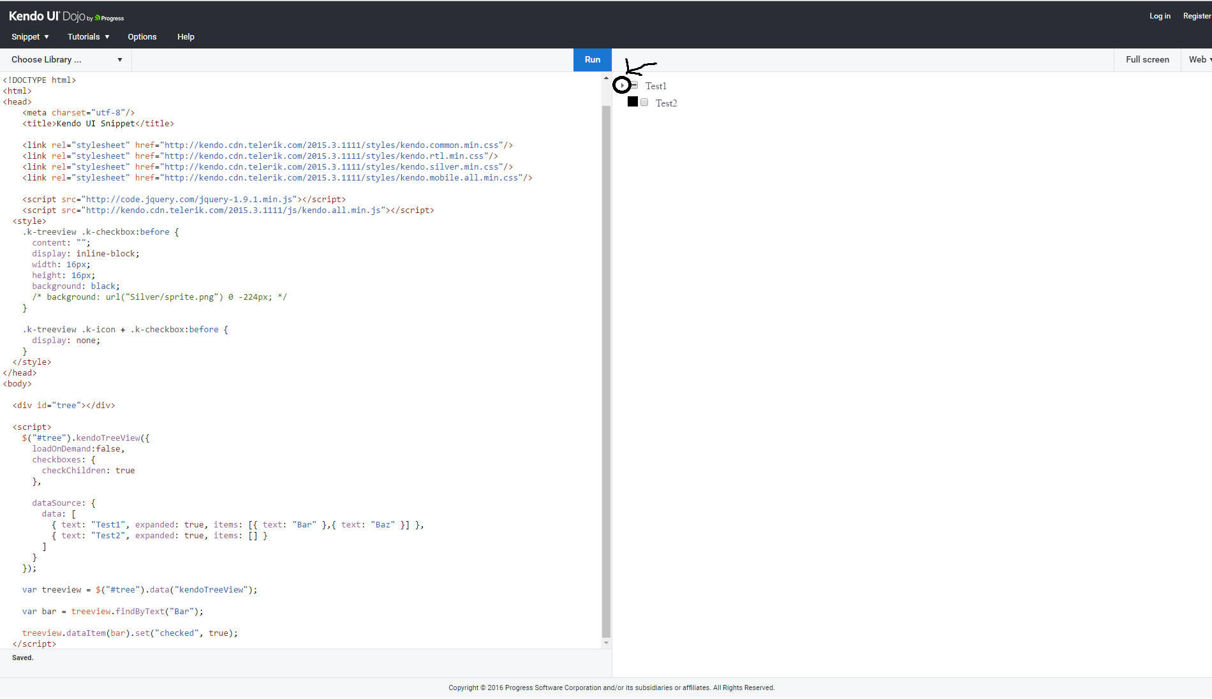Click the dataItem(bar).set checked line
The image size is (1212, 699).
pos(130,633)
